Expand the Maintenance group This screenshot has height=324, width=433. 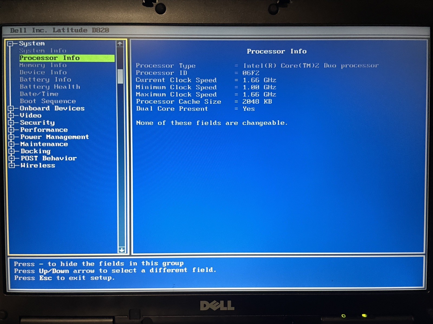pos(11,144)
